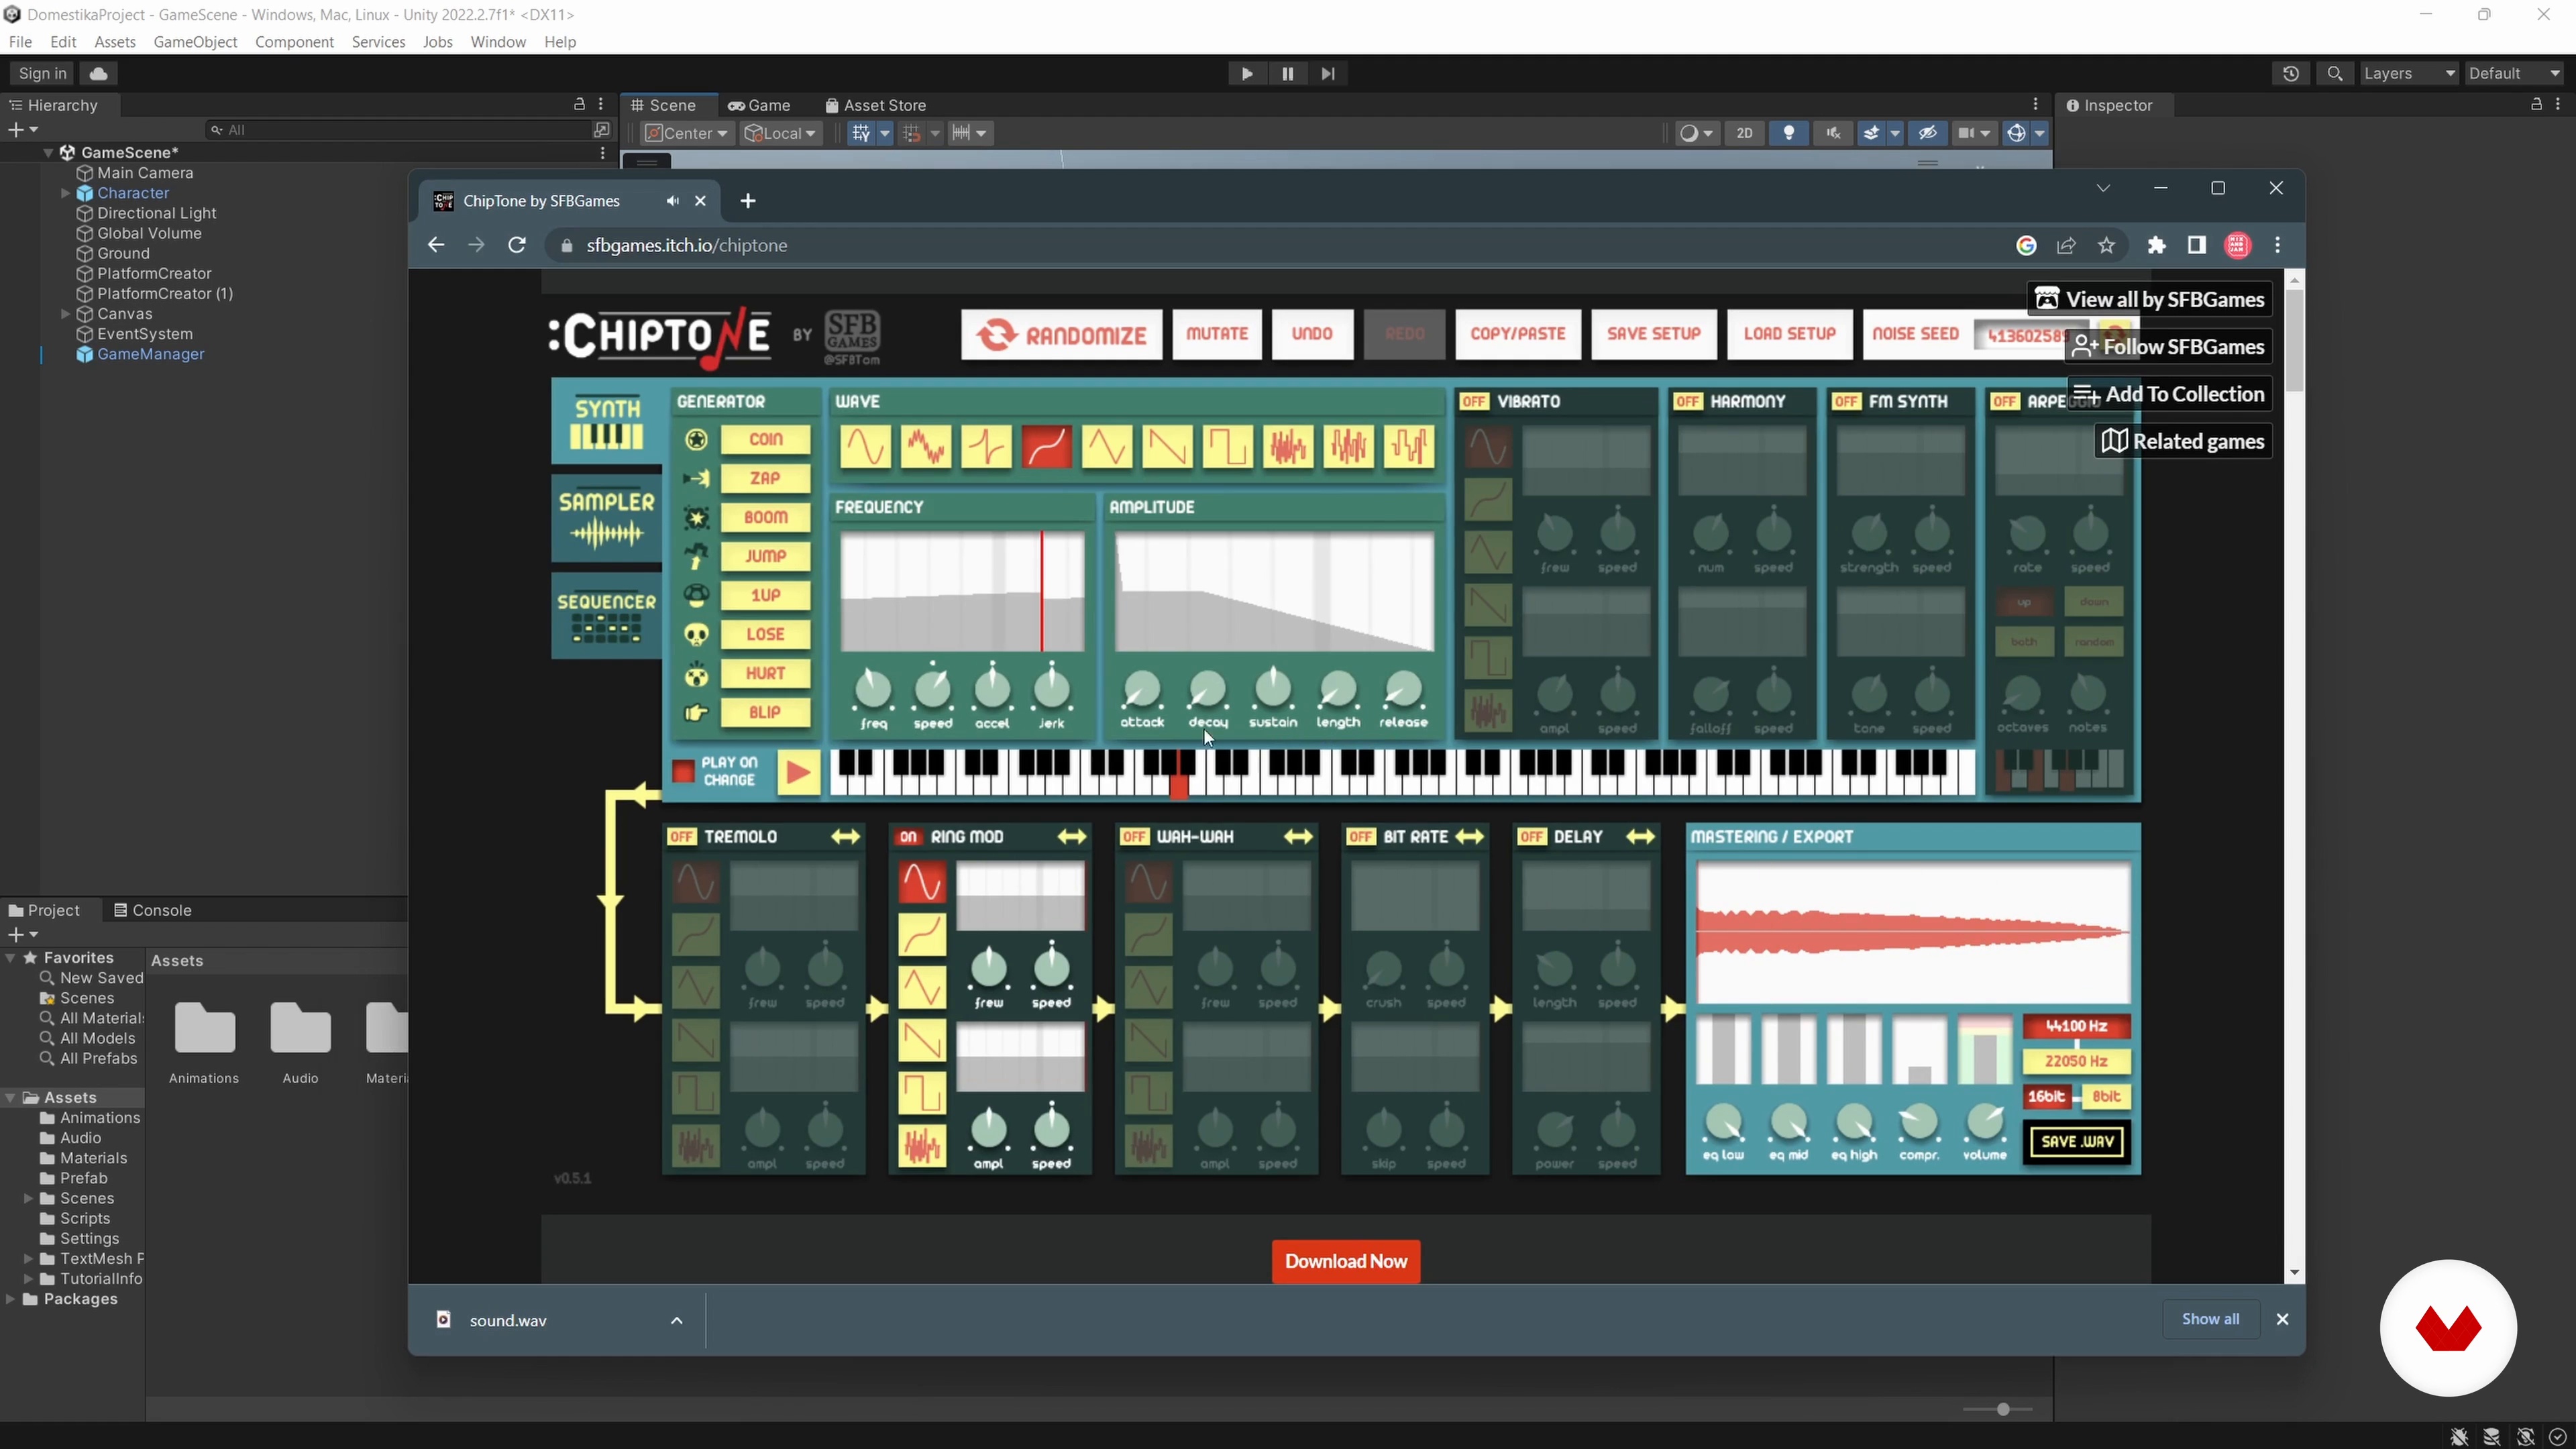2576x1449 pixels.
Task: Open a new browser tab
Action: [748, 201]
